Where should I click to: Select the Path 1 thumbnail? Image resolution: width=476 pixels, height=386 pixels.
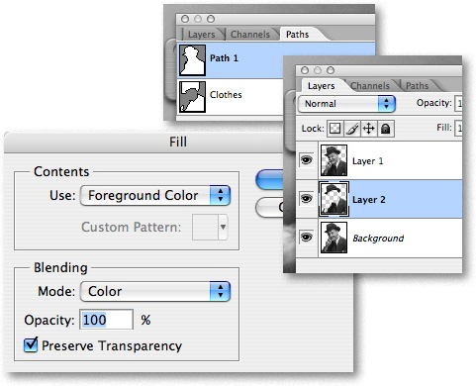[192, 60]
